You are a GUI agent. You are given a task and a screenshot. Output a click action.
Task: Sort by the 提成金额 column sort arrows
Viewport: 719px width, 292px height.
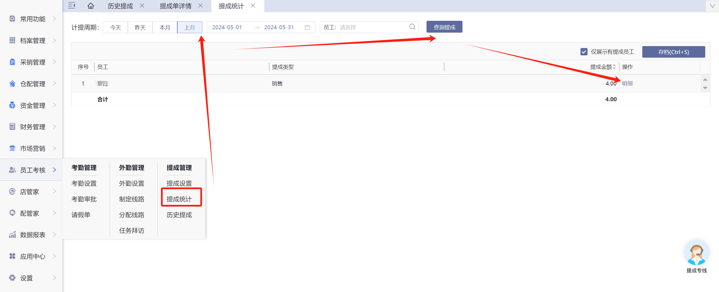614,67
